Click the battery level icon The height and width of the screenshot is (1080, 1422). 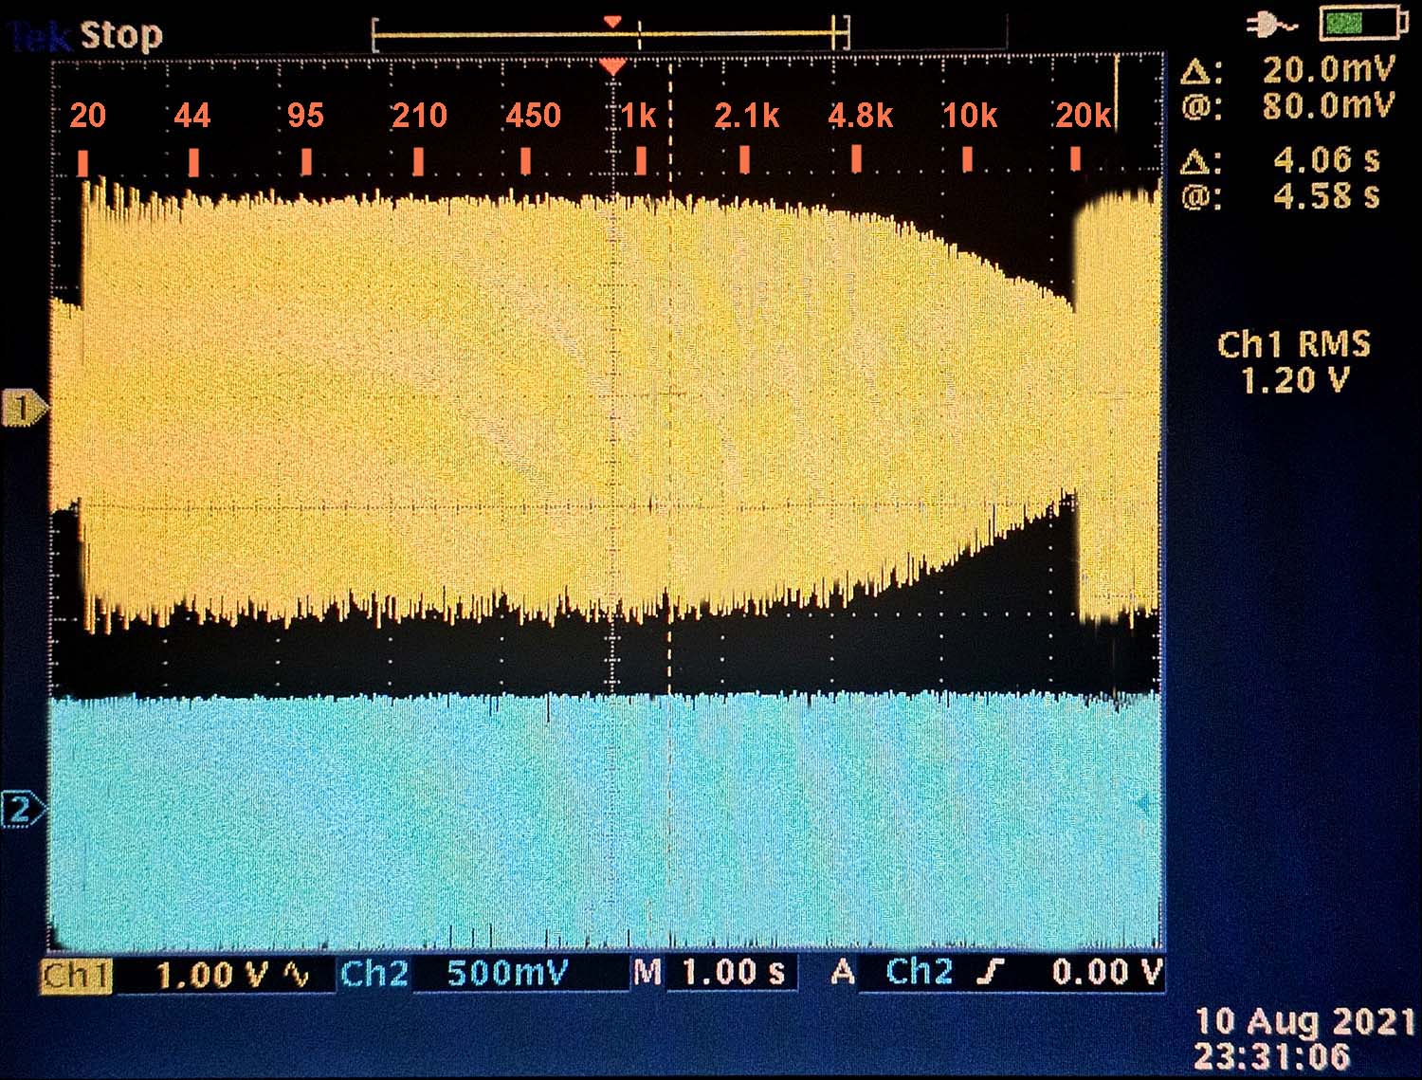[1360, 25]
